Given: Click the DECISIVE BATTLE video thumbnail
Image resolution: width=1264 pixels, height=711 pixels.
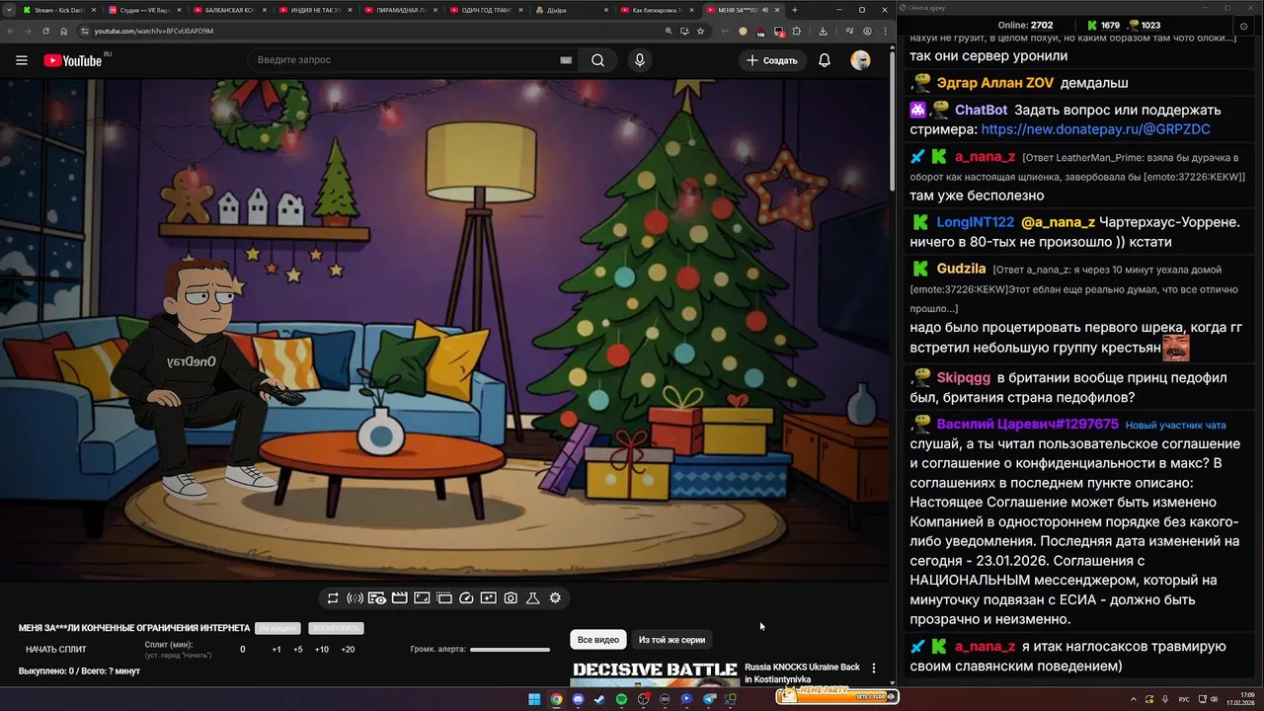Looking at the screenshot, I should [x=654, y=673].
